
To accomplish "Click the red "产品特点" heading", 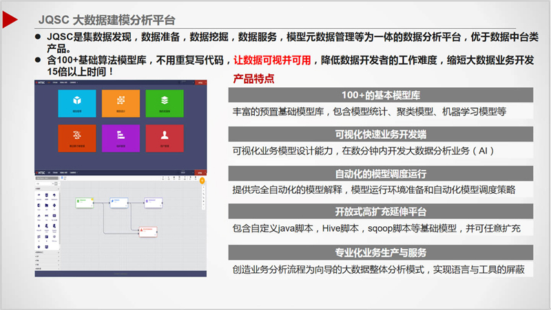I will pyautogui.click(x=254, y=77).
